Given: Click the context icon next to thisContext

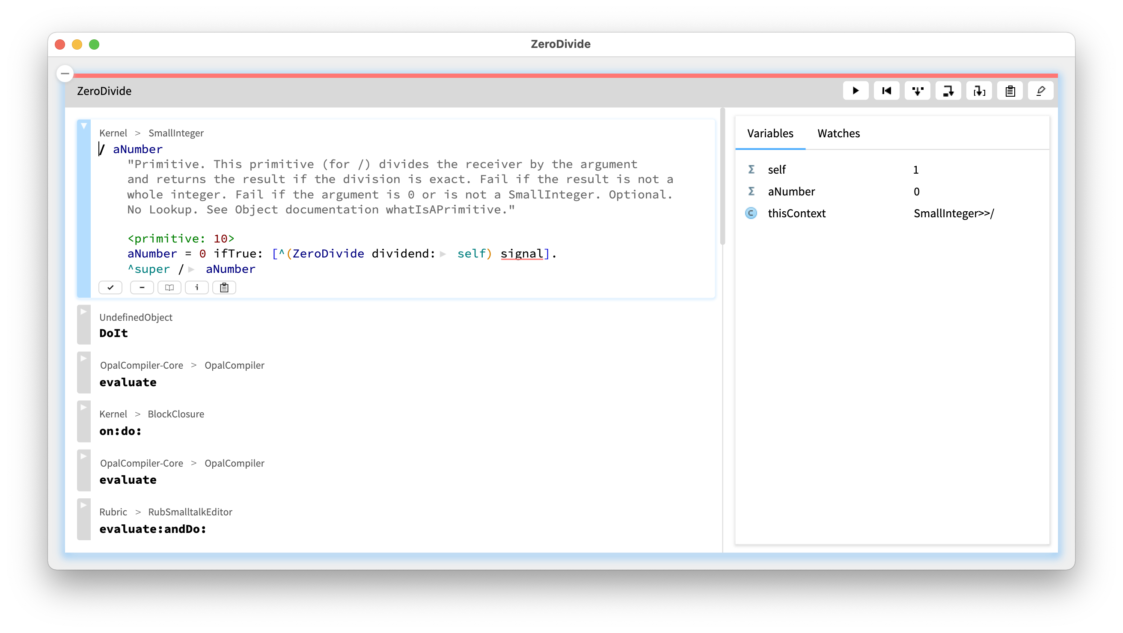Looking at the screenshot, I should click(x=751, y=213).
